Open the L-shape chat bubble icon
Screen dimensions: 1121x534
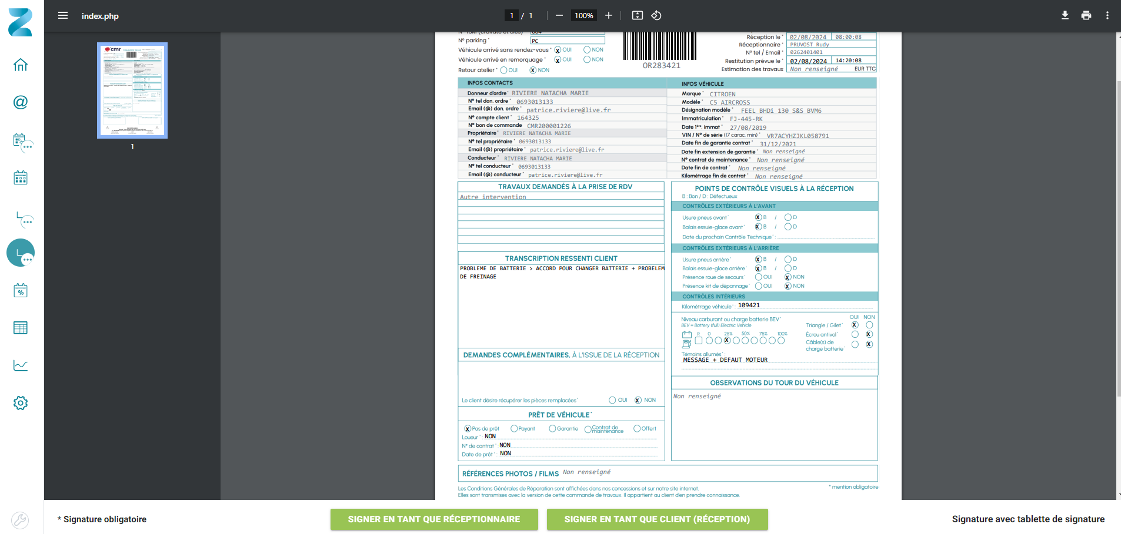pos(24,219)
